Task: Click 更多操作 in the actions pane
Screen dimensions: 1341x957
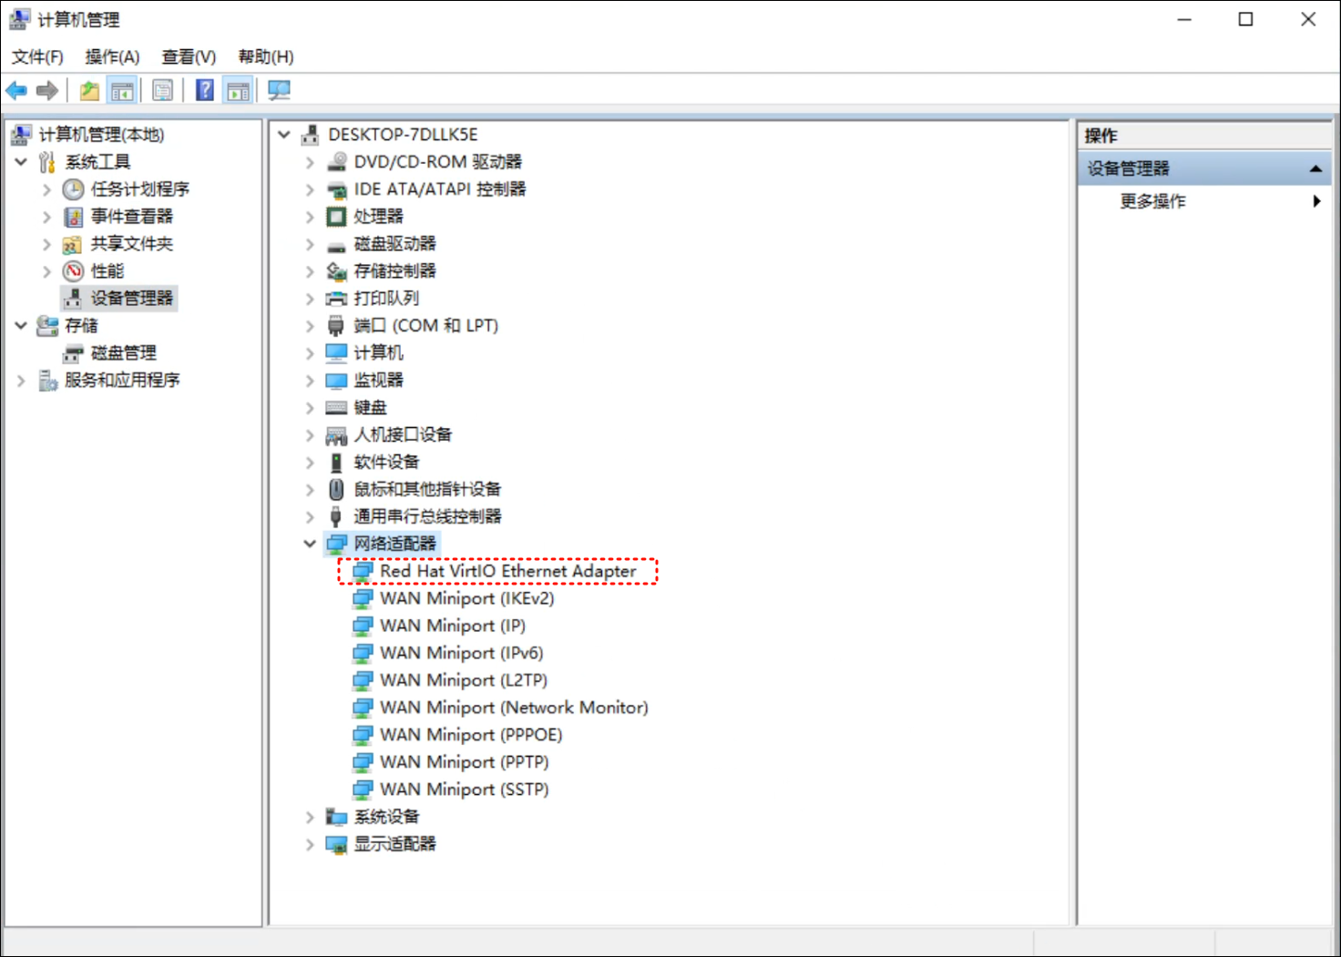Action: coord(1152,201)
